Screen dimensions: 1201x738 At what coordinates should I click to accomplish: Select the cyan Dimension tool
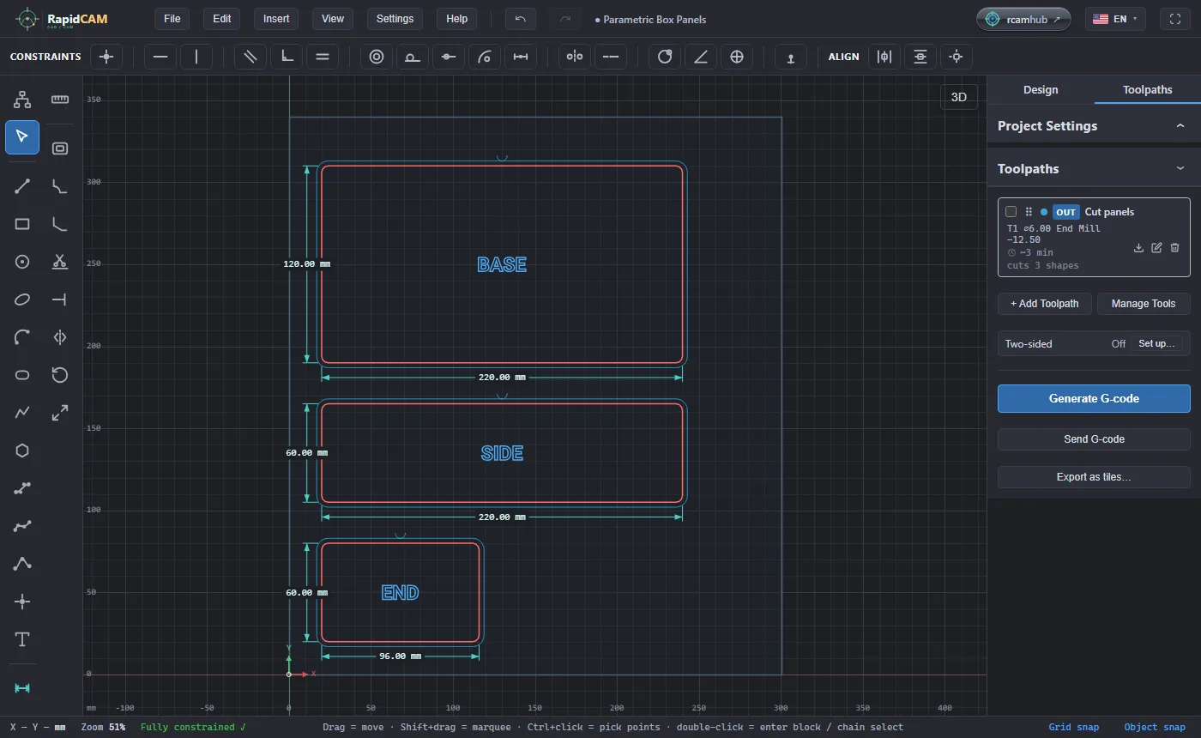point(22,688)
